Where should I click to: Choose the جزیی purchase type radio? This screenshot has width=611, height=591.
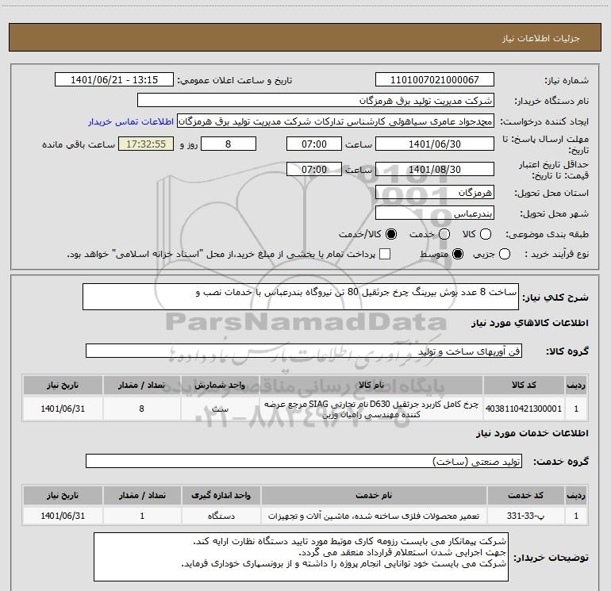[505, 254]
